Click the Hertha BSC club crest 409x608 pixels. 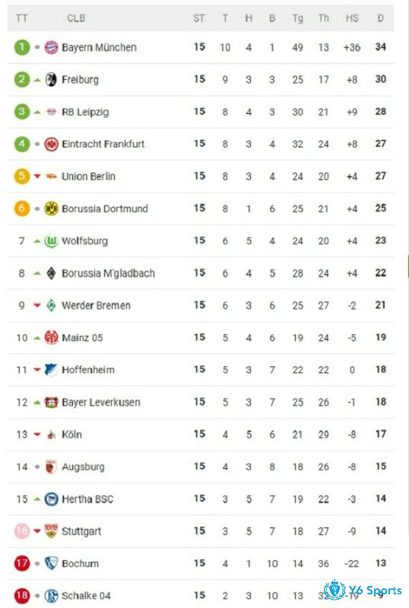[x=51, y=499]
